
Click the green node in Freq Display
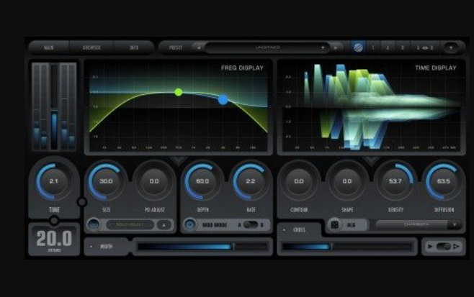179,92
